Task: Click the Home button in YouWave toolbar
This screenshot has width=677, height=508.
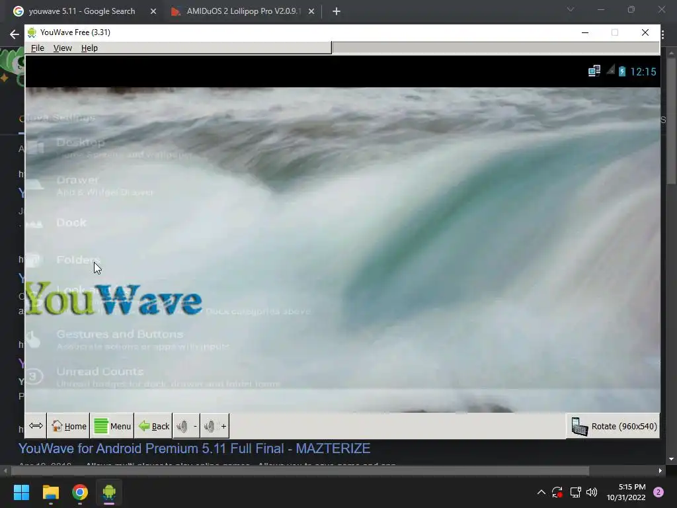Action: 69,426
